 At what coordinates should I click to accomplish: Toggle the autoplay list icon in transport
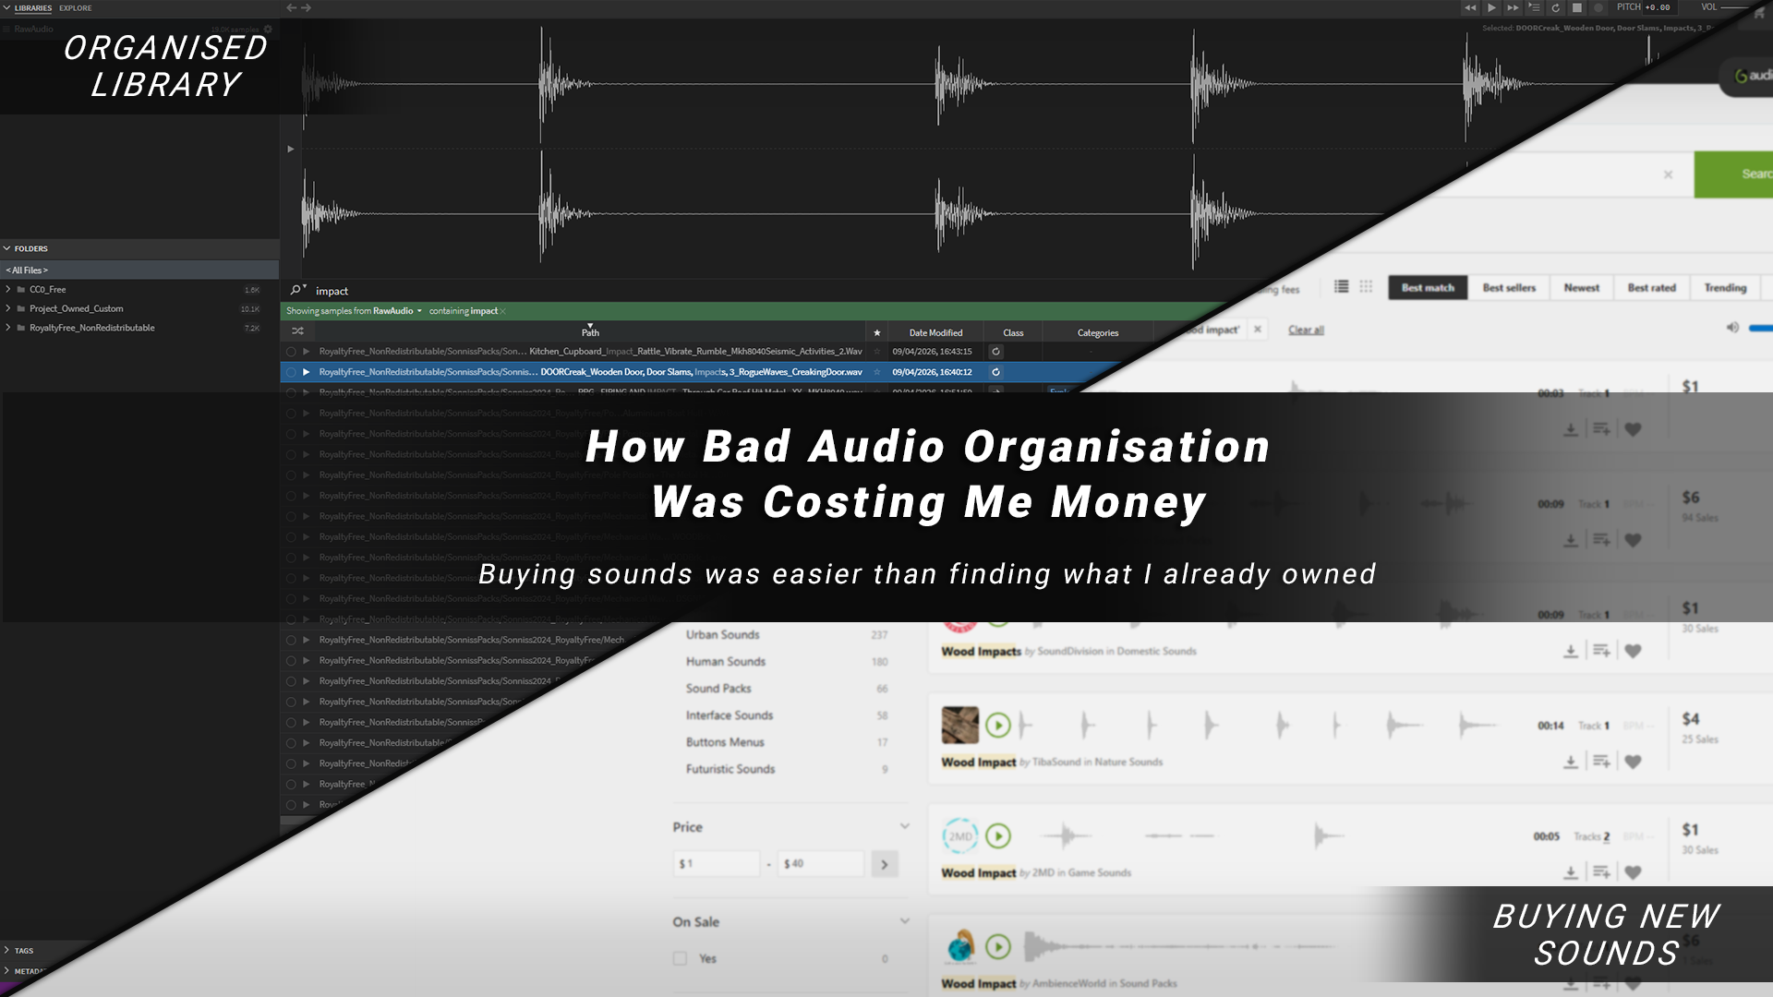(x=1534, y=7)
